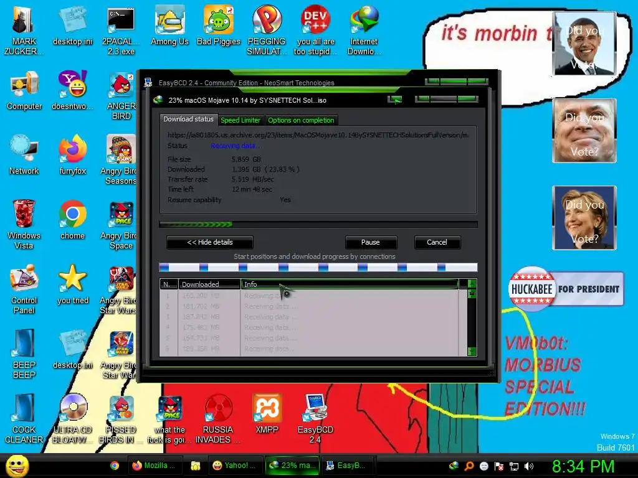Screen dimensions: 638x478
Task: Click the Hide details button
Action: [210, 242]
